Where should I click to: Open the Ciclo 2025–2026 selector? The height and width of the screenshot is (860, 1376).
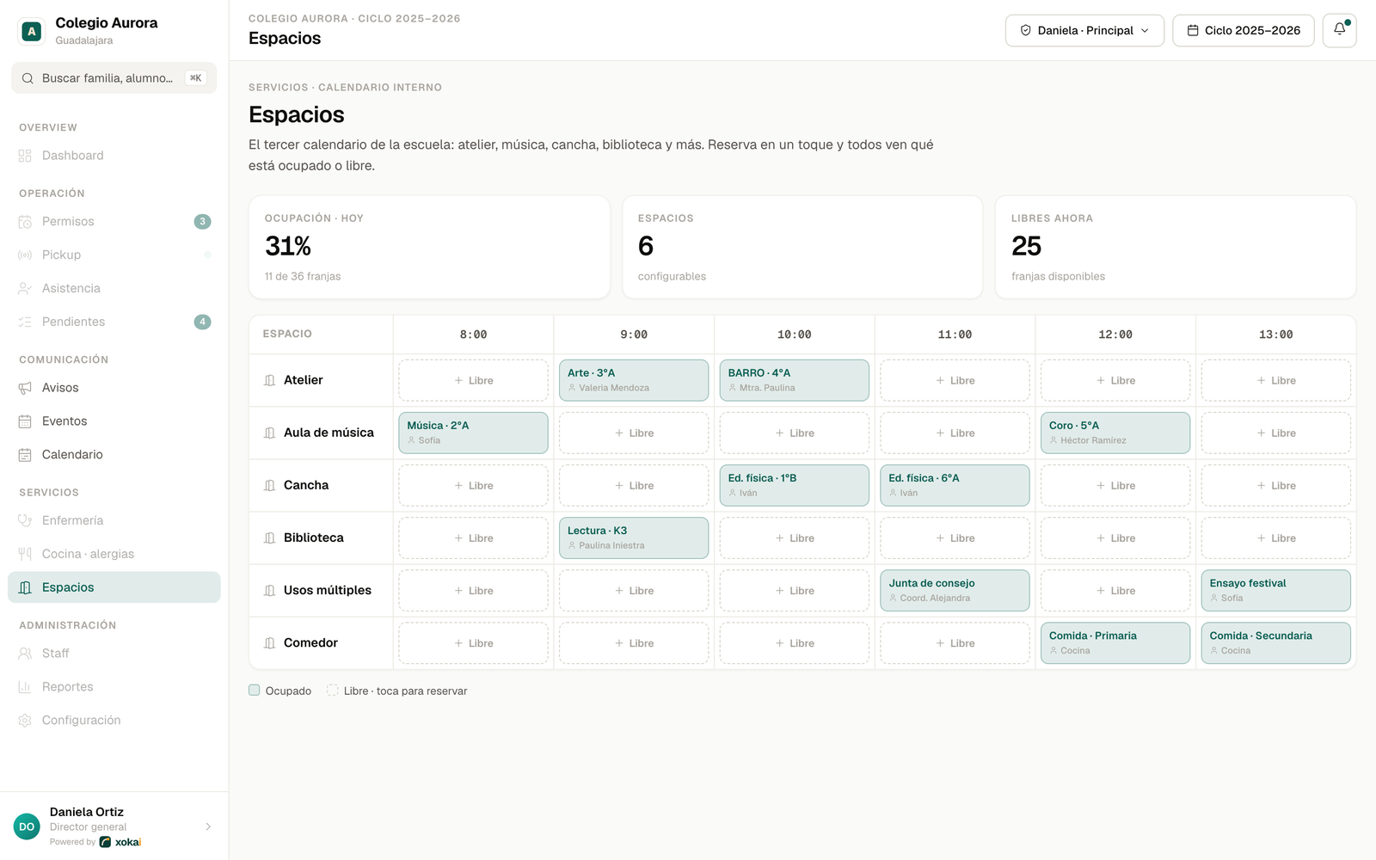tap(1244, 30)
